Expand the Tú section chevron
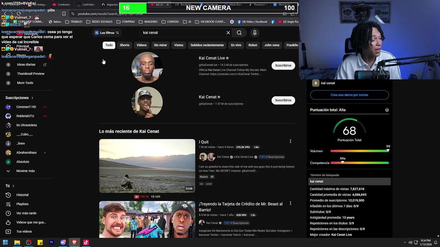This screenshot has height=247, width=440. click(x=13, y=186)
